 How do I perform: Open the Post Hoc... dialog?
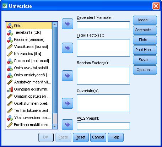click(x=145, y=50)
